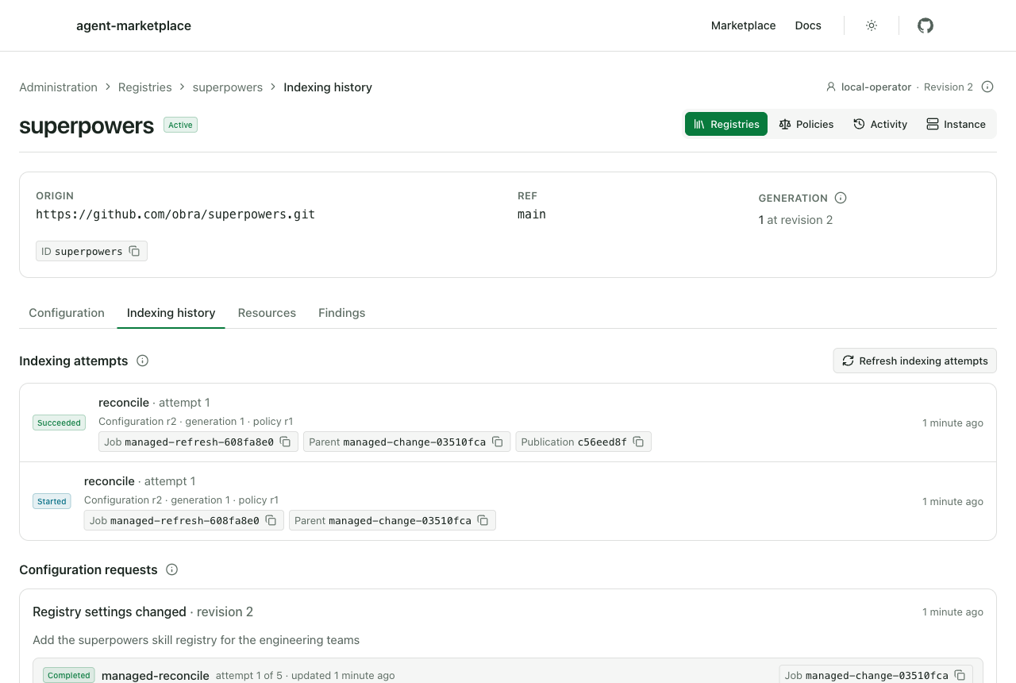Click the Started status badge
This screenshot has width=1016, height=683.
click(52, 501)
